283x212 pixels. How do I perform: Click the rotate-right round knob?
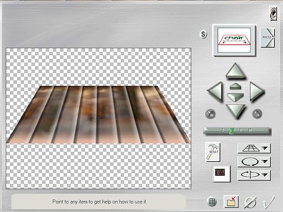point(257,114)
